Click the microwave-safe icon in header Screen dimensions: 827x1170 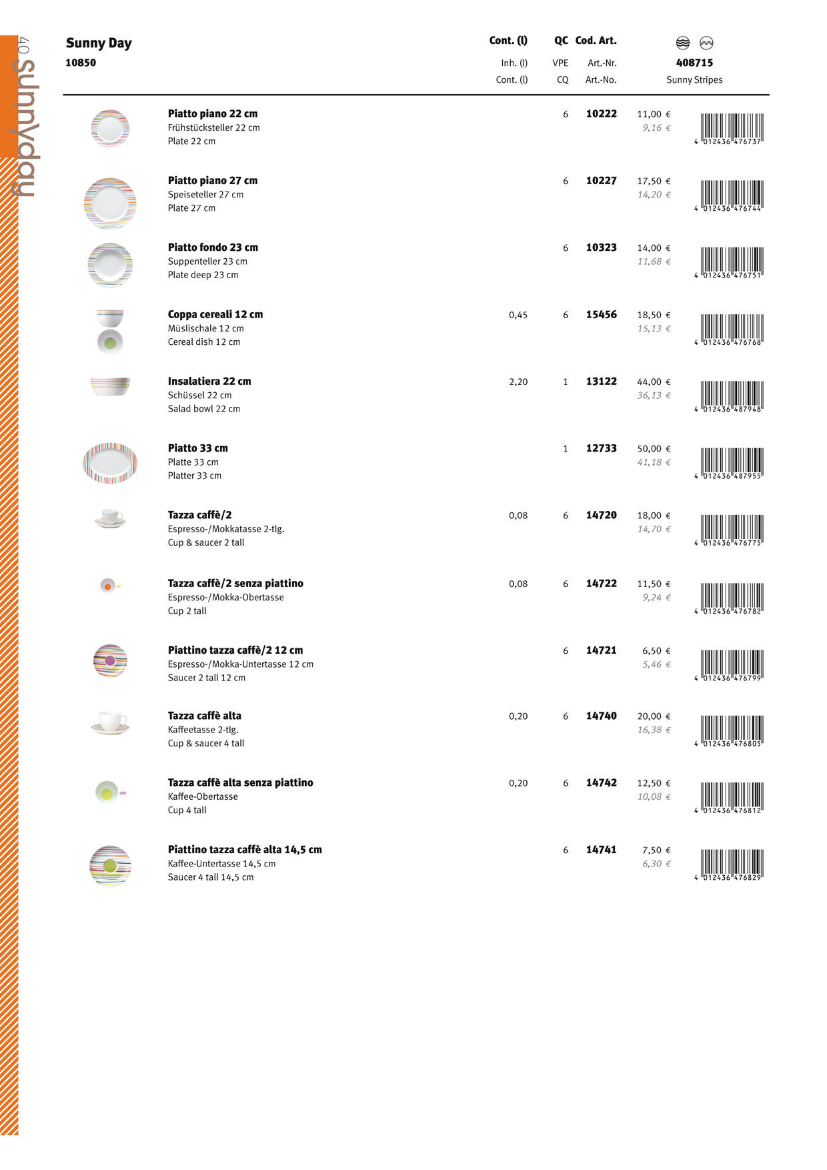point(706,43)
